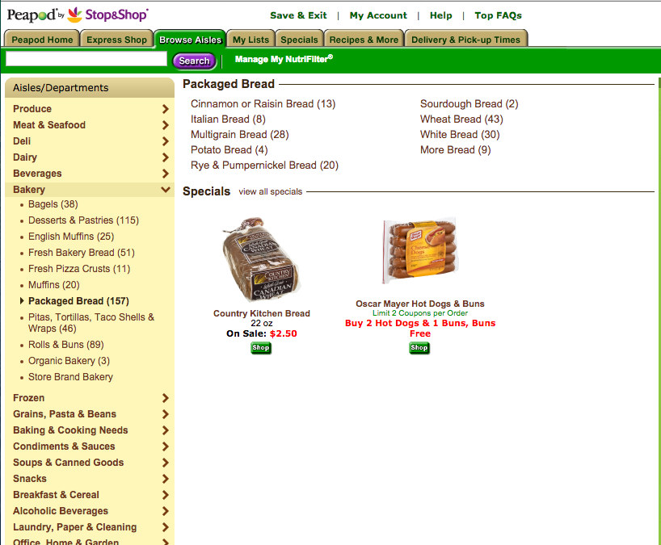The image size is (661, 545).
Task: Expand Breakfast & Cereal arrow
Action: 165,495
